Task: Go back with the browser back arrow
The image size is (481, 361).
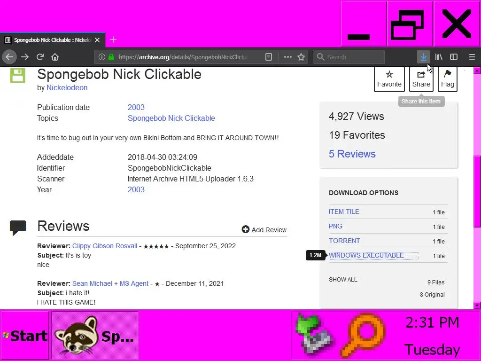Action: pos(9,57)
